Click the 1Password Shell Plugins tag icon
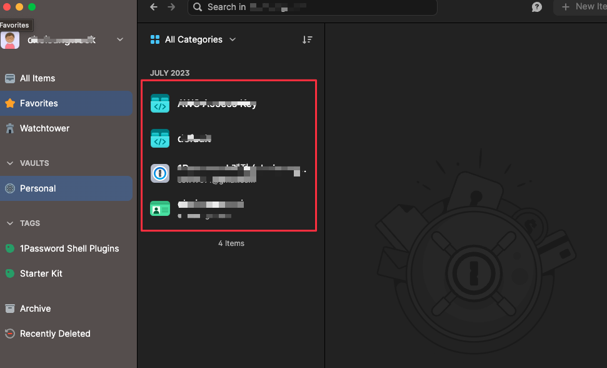Screen dimensions: 607x368 point(10,248)
